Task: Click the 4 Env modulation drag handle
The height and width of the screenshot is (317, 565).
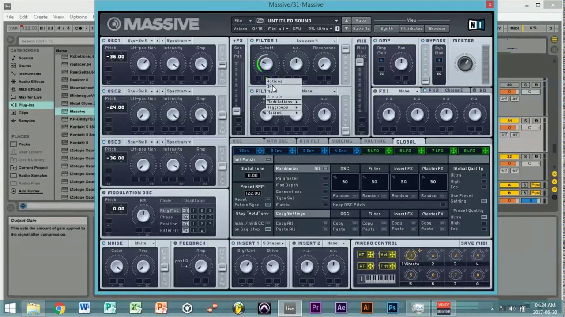Action: click(x=356, y=151)
